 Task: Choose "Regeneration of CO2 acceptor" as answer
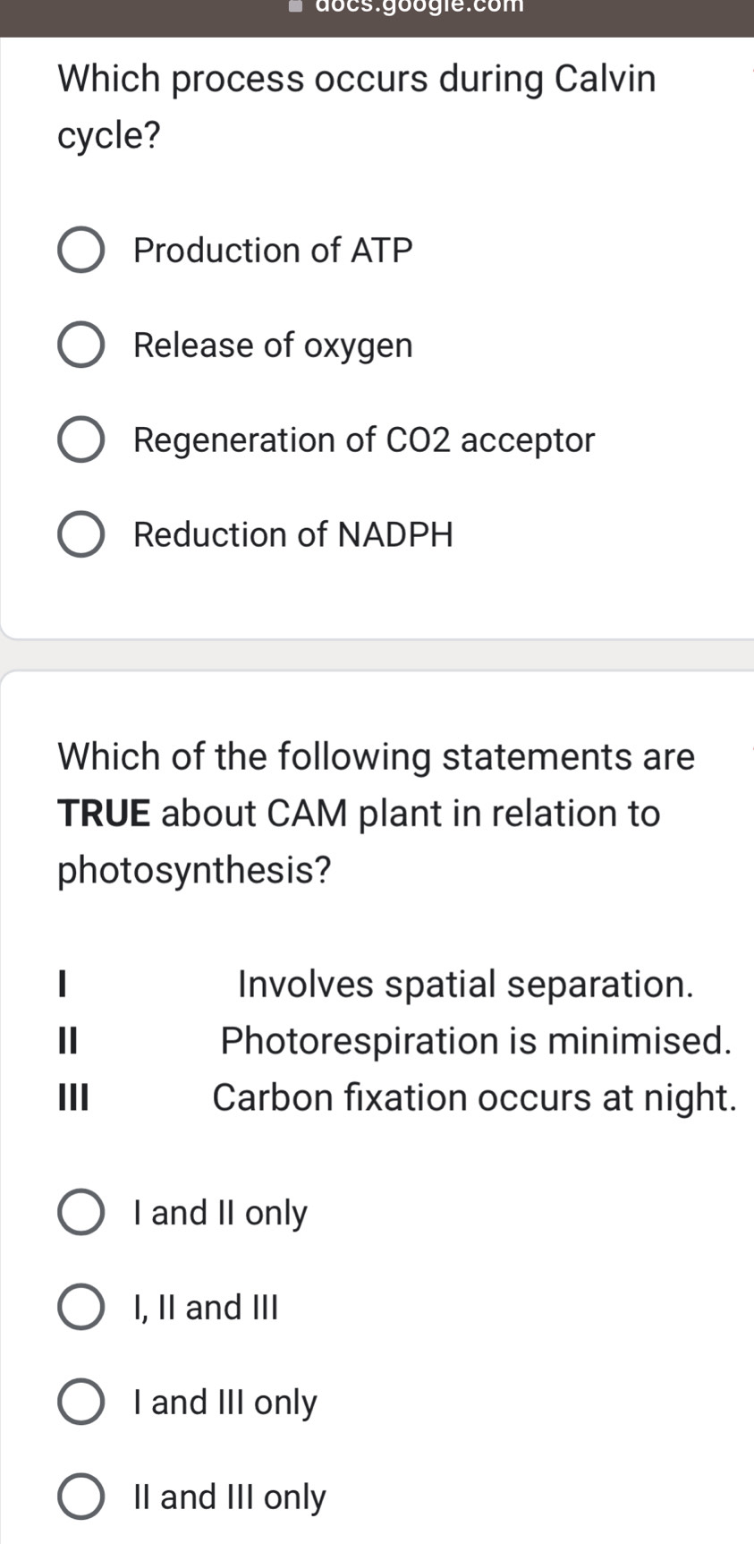81,439
